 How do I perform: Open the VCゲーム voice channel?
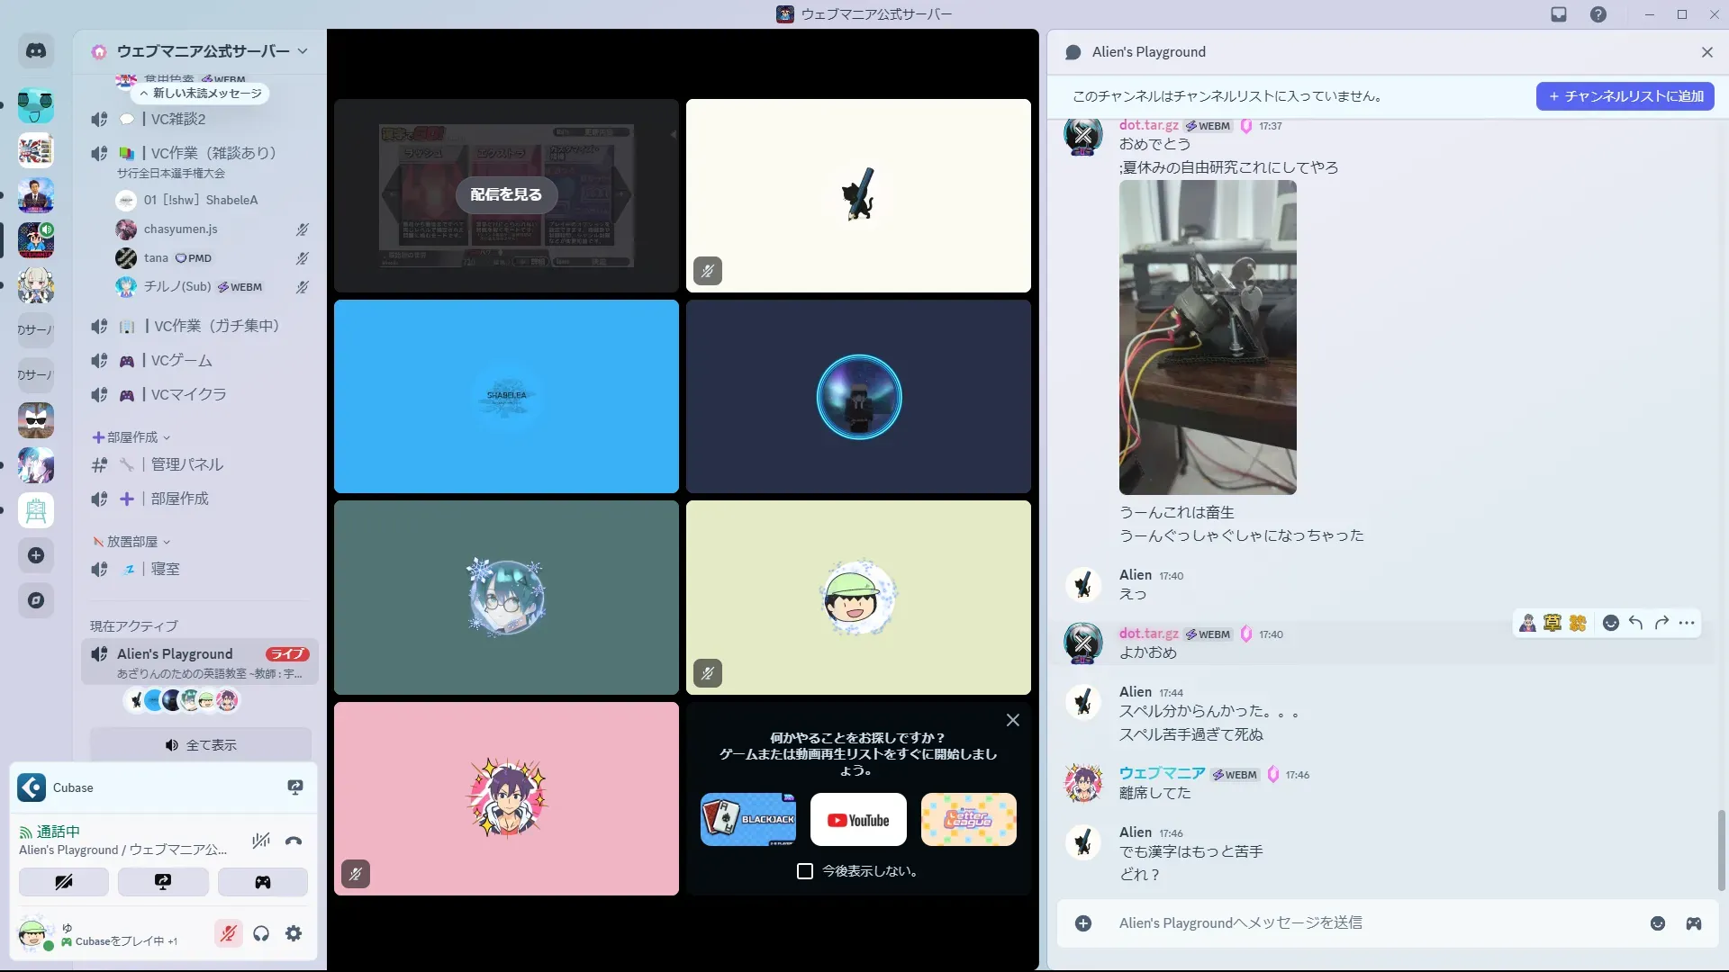[x=181, y=360]
